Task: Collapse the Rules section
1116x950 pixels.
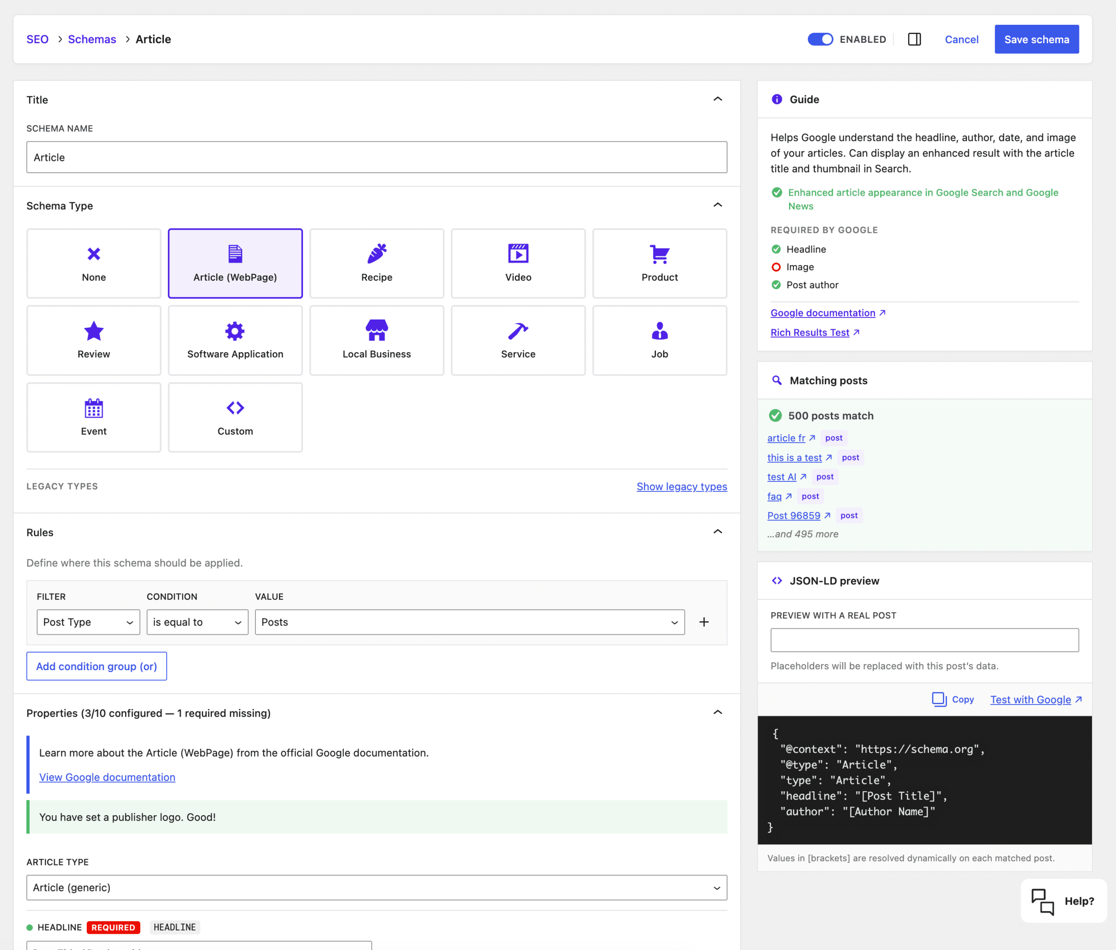Action: [717, 532]
